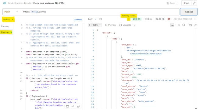
Task: Click the script assistant icon
Action: coord(79,106)
